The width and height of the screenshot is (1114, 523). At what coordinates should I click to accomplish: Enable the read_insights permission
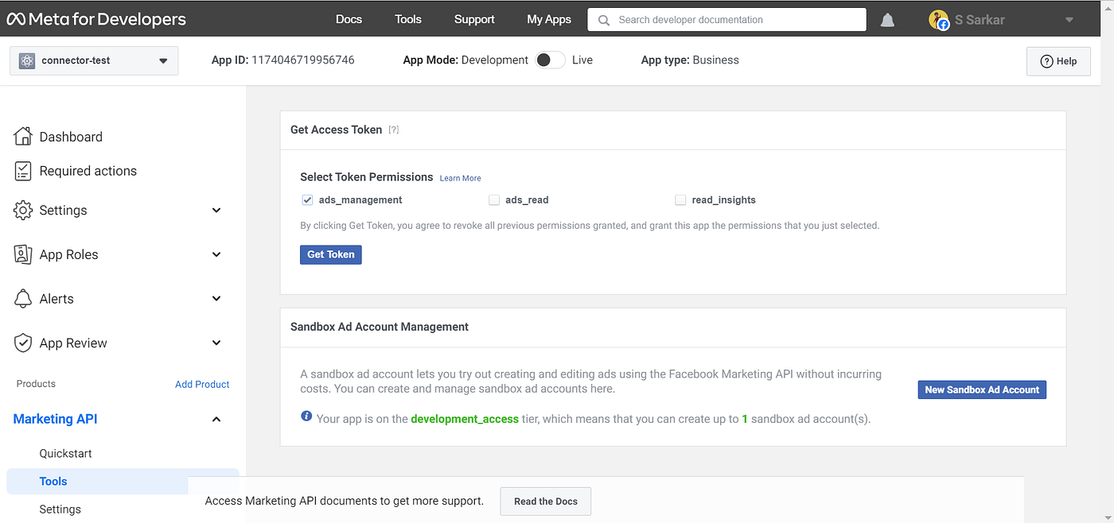pos(680,200)
